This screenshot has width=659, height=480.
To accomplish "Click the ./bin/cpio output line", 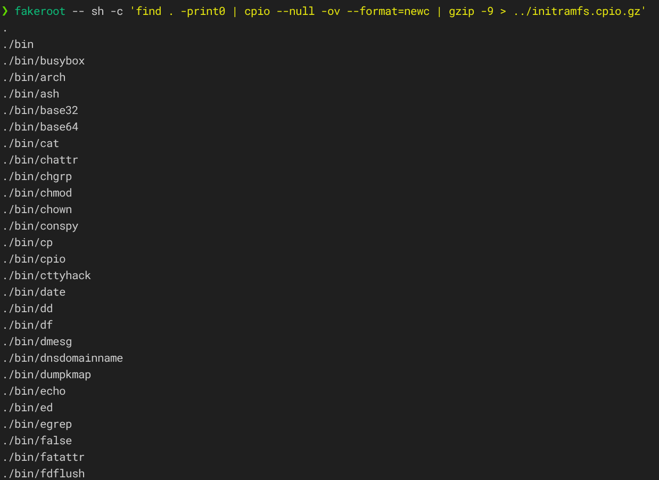I will tap(34, 259).
